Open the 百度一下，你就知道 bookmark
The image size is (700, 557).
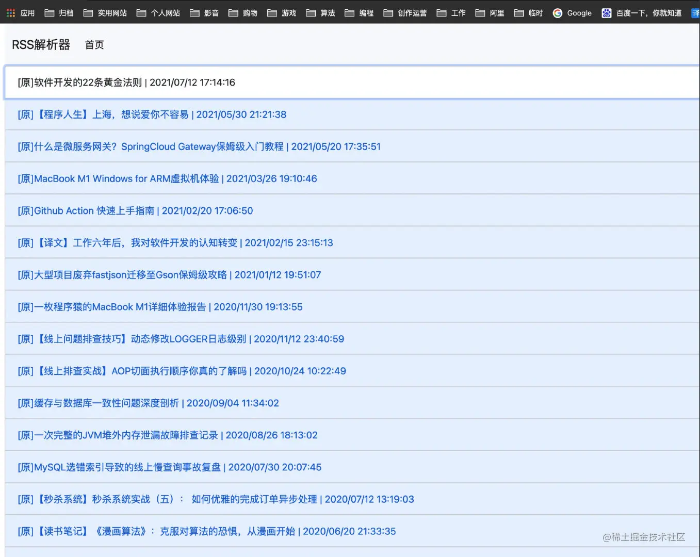coord(642,13)
